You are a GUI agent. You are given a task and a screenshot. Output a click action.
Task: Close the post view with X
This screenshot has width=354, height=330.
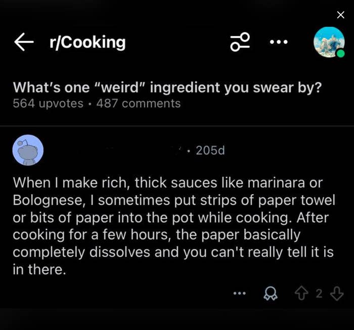pos(340,15)
